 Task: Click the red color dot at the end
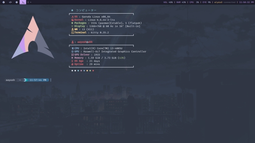[x=93, y=71]
